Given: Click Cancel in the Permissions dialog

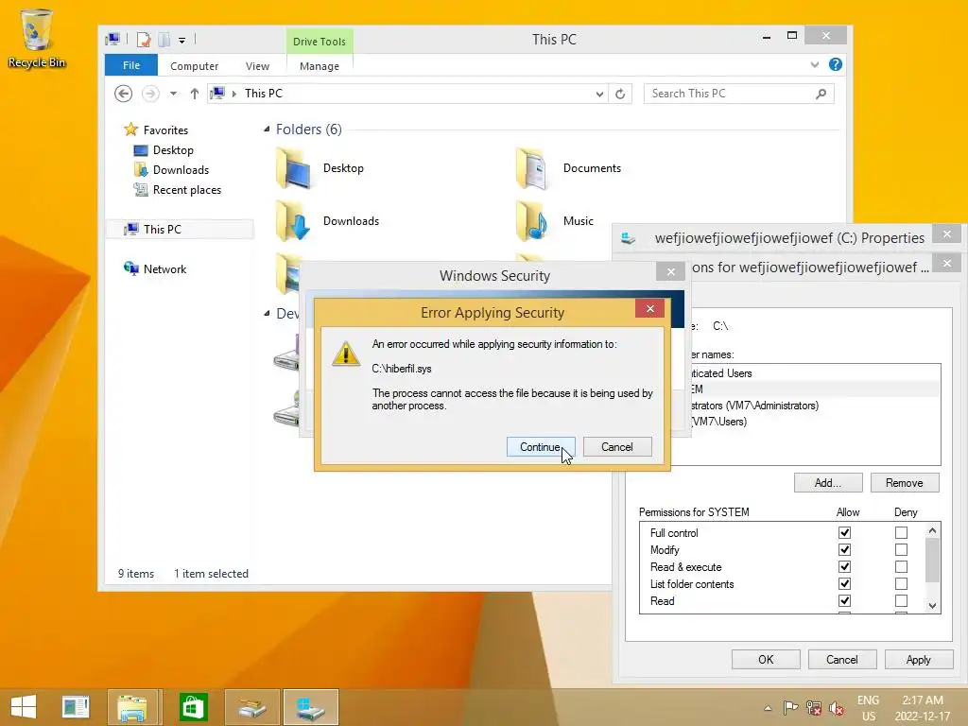Looking at the screenshot, I should coord(842,659).
